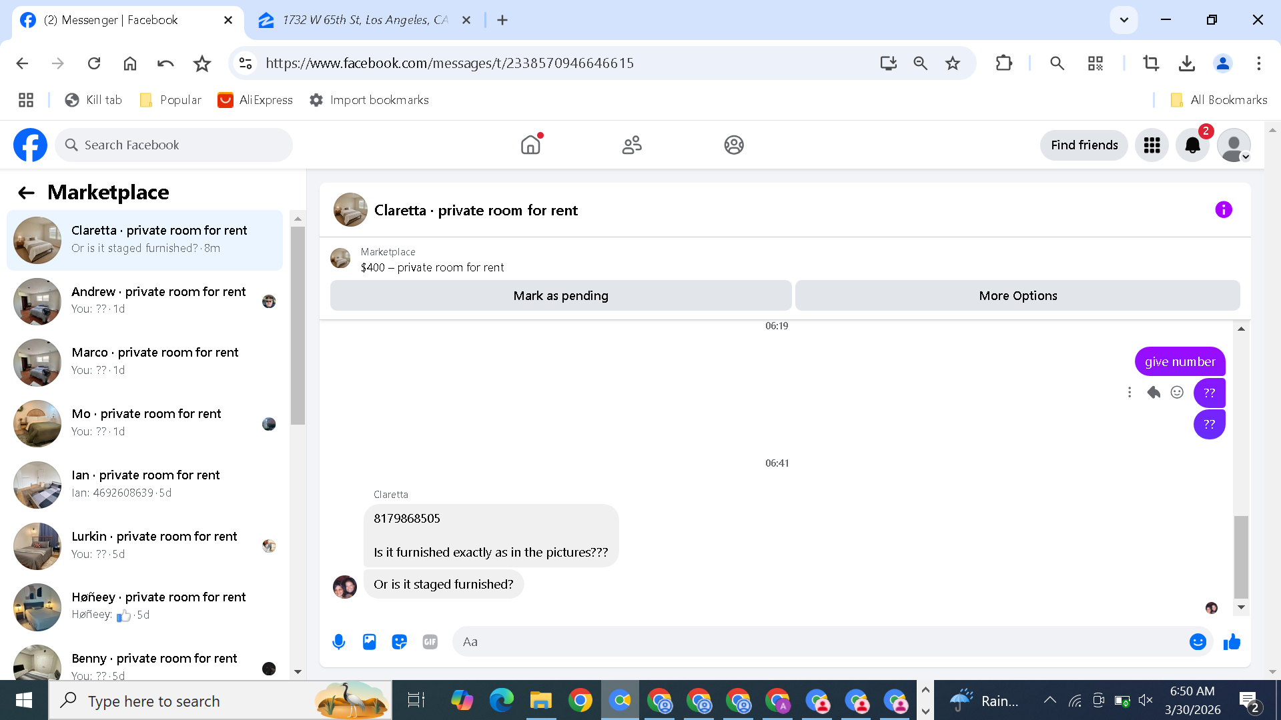This screenshot has height=720, width=1281.
Task: Click Mark as pending button
Action: coord(560,295)
